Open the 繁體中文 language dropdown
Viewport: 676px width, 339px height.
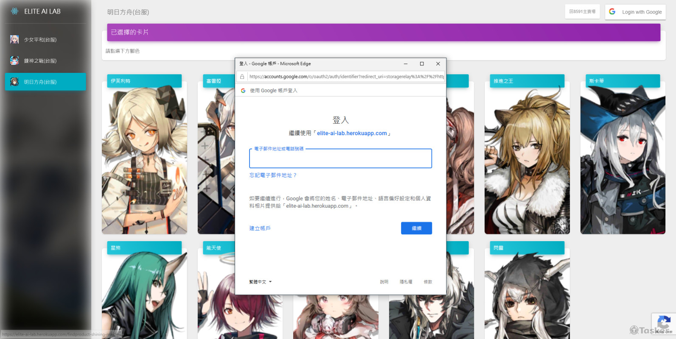(260, 282)
